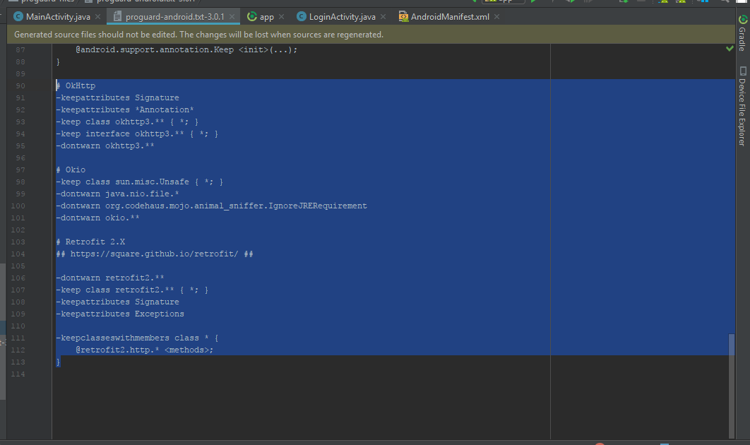Click the '-dontwarn retrofit2.**' line
This screenshot has width=750, height=445.
click(x=110, y=278)
